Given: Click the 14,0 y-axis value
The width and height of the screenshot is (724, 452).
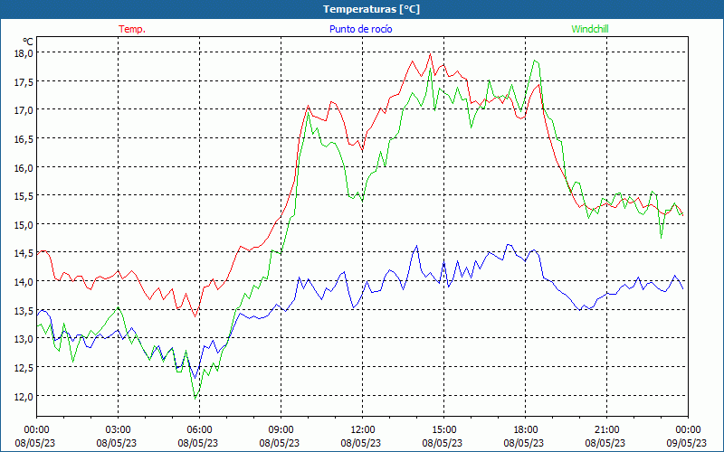Looking at the screenshot, I should click(x=25, y=281).
